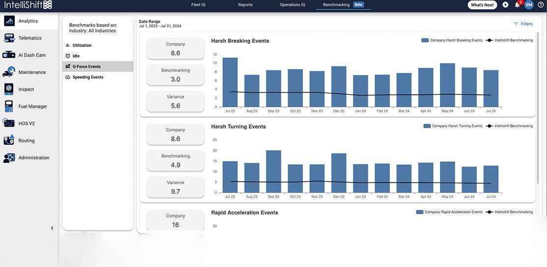Open the help question mark icon
Image resolution: width=547 pixels, height=267 pixels.
[541, 5]
